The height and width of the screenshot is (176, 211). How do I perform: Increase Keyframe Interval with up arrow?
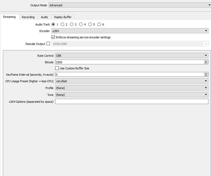pyautogui.click(x=206, y=74)
